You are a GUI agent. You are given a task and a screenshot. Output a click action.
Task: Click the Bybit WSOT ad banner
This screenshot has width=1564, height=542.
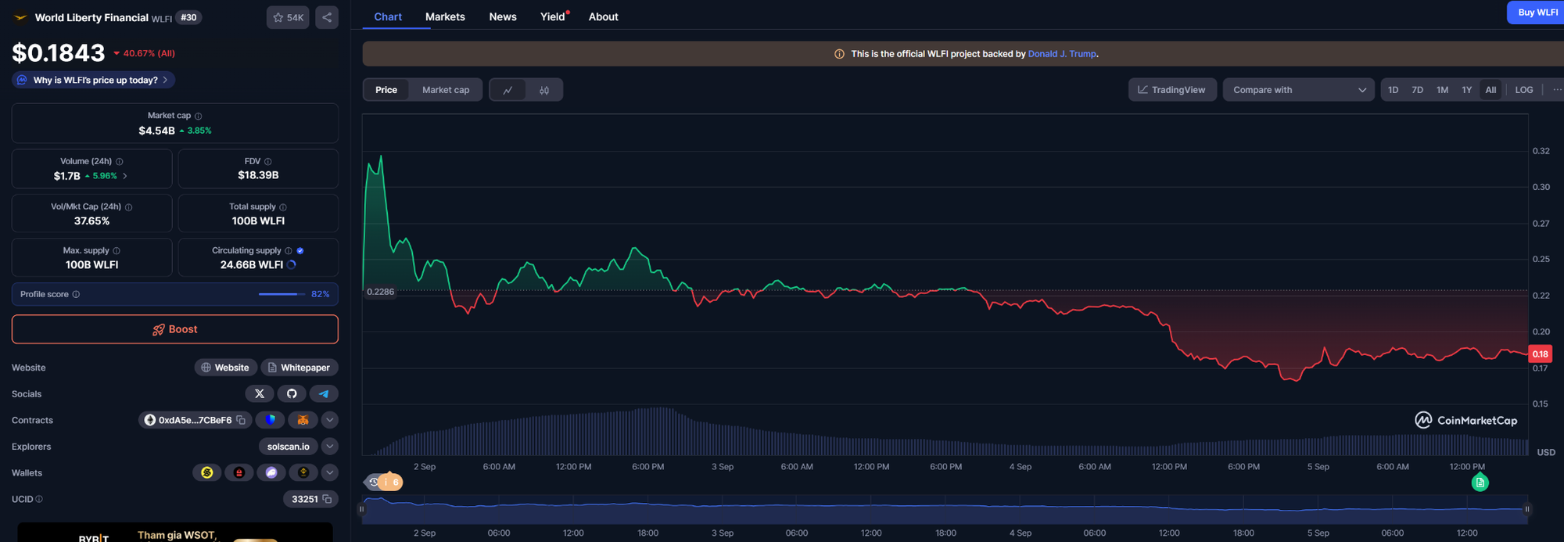[175, 533]
